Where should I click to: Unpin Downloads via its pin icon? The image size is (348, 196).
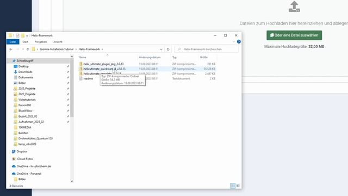click(68, 72)
